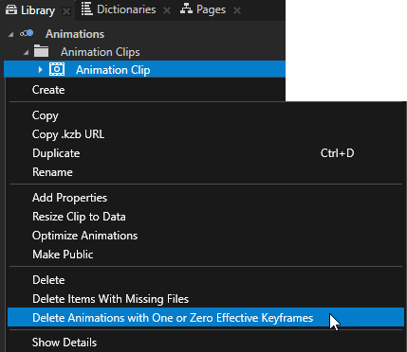The width and height of the screenshot is (407, 352).
Task: Open the Pages tab
Action: click(211, 9)
